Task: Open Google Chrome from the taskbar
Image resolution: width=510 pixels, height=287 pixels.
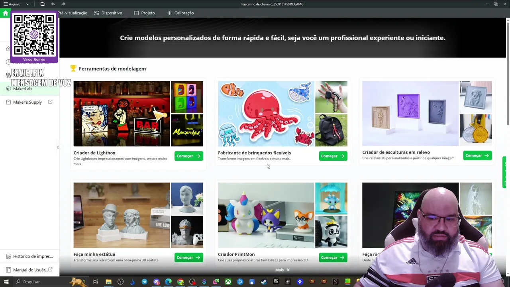Action: 180,282
